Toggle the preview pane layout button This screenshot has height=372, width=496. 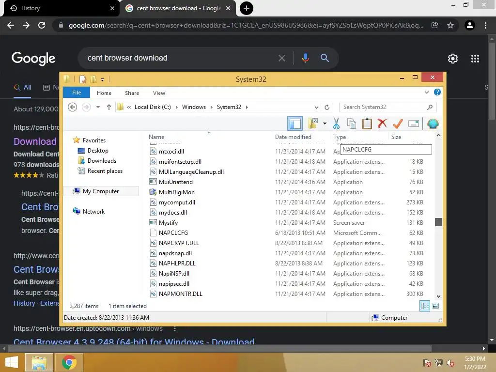pyautogui.click(x=295, y=124)
